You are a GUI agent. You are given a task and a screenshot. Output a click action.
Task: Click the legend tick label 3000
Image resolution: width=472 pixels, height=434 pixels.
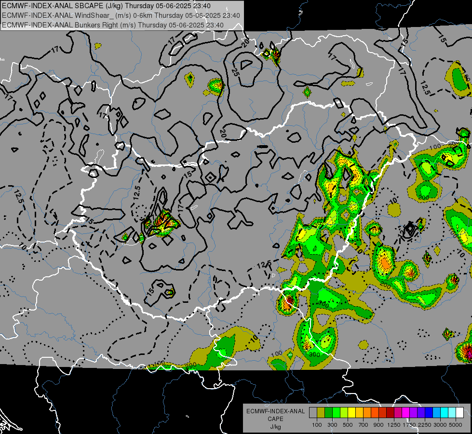pos(440,425)
